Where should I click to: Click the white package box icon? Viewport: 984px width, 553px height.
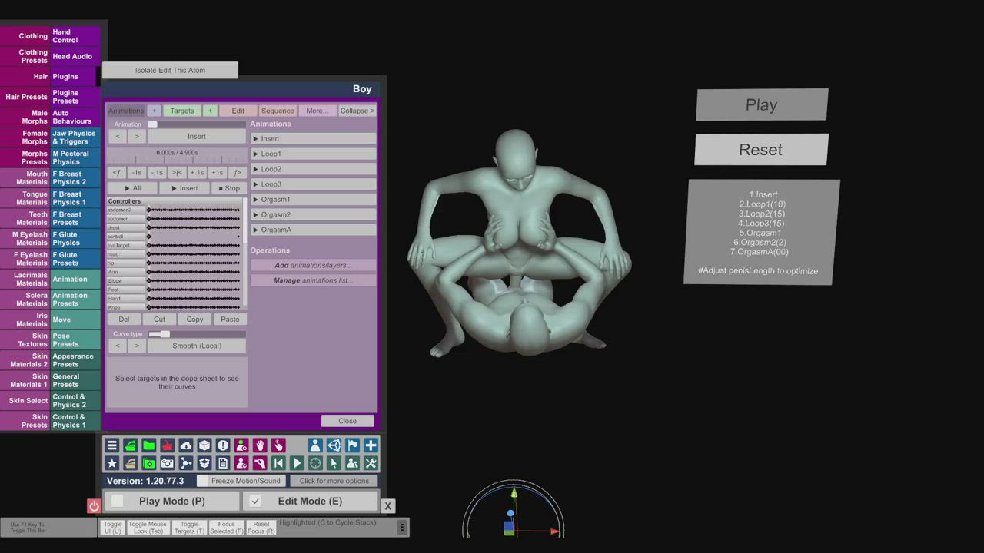pyautogui.click(x=204, y=445)
